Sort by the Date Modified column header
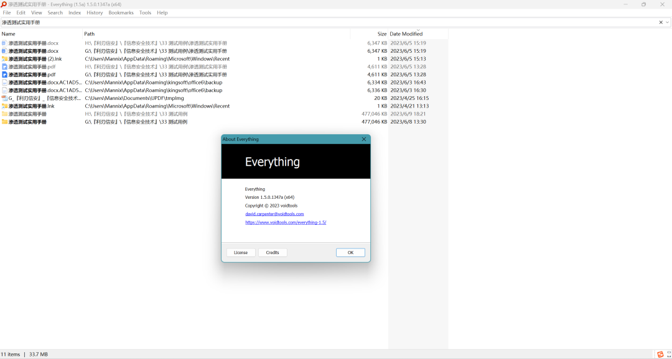This screenshot has width=672, height=359. click(x=418, y=34)
